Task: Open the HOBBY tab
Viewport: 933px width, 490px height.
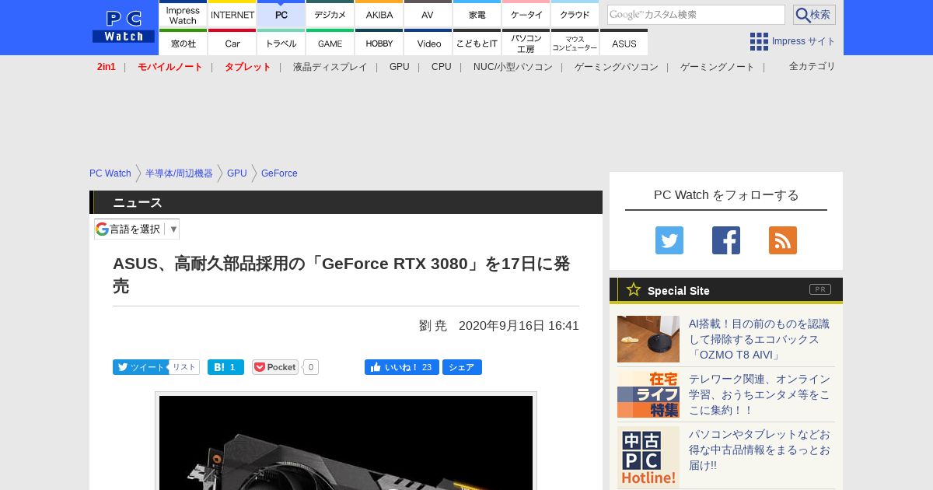Action: point(379,43)
